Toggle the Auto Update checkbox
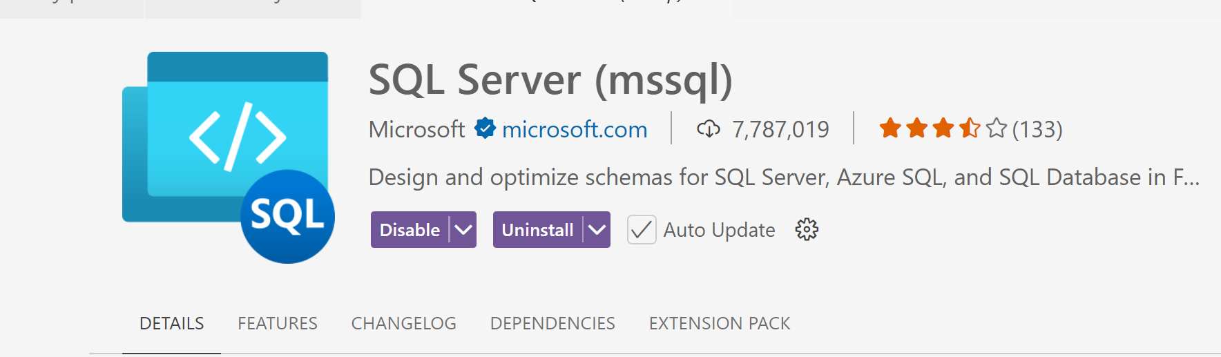 tap(642, 229)
